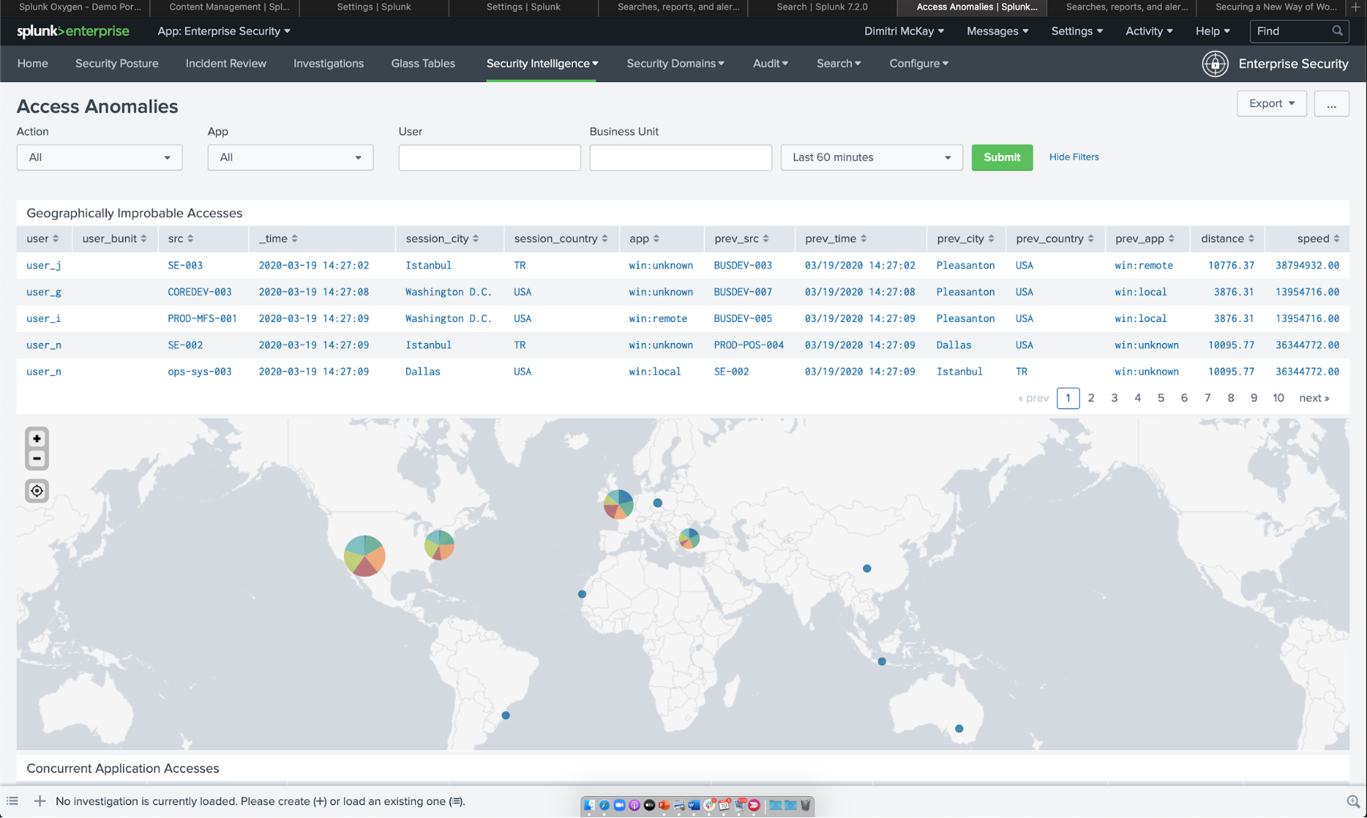
Task: Sort table by user column
Action: [42, 238]
